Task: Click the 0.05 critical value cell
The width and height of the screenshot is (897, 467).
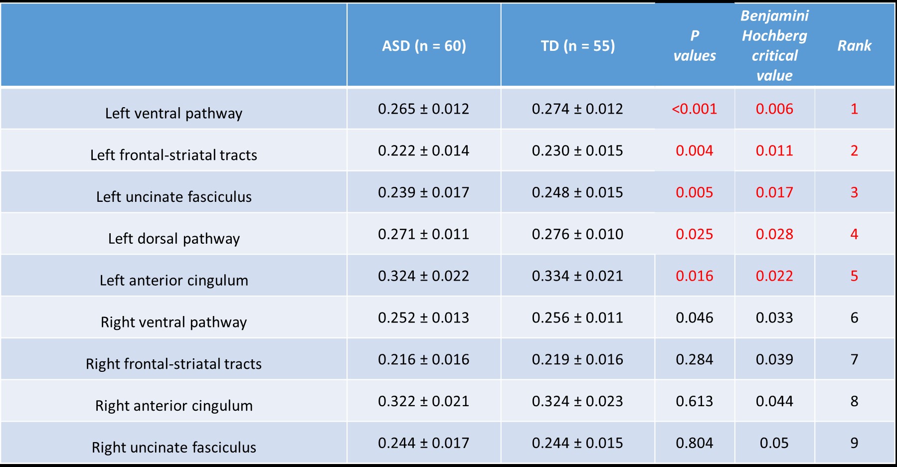Action: 774,443
